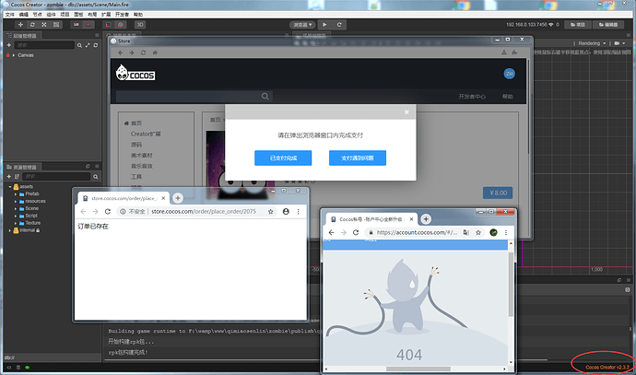Click the ¥ 8.00 price button
The width and height of the screenshot is (636, 375).
coord(498,193)
